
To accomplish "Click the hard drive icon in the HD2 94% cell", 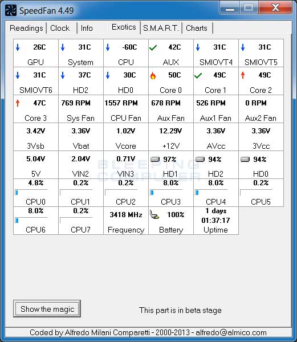I will (200, 159).
